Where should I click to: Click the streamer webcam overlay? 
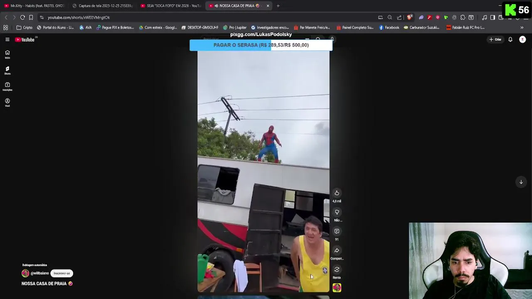[x=470, y=261]
